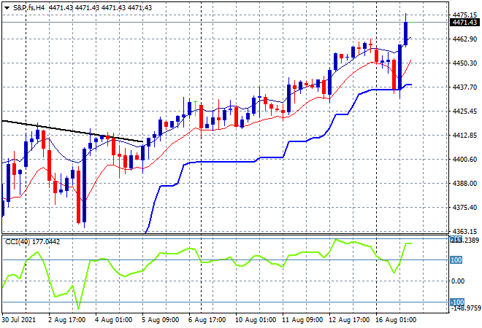Click the 4363.15 price axis label
The image size is (482, 328).
[464, 231]
